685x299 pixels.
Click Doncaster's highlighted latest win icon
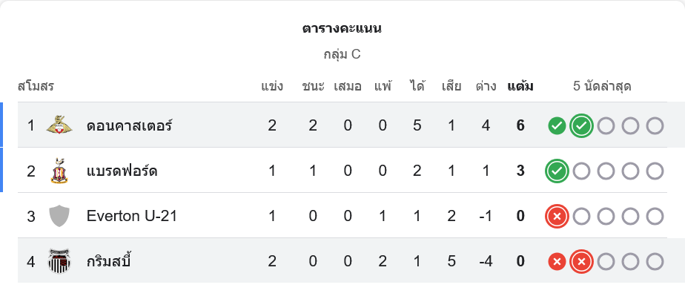(582, 126)
